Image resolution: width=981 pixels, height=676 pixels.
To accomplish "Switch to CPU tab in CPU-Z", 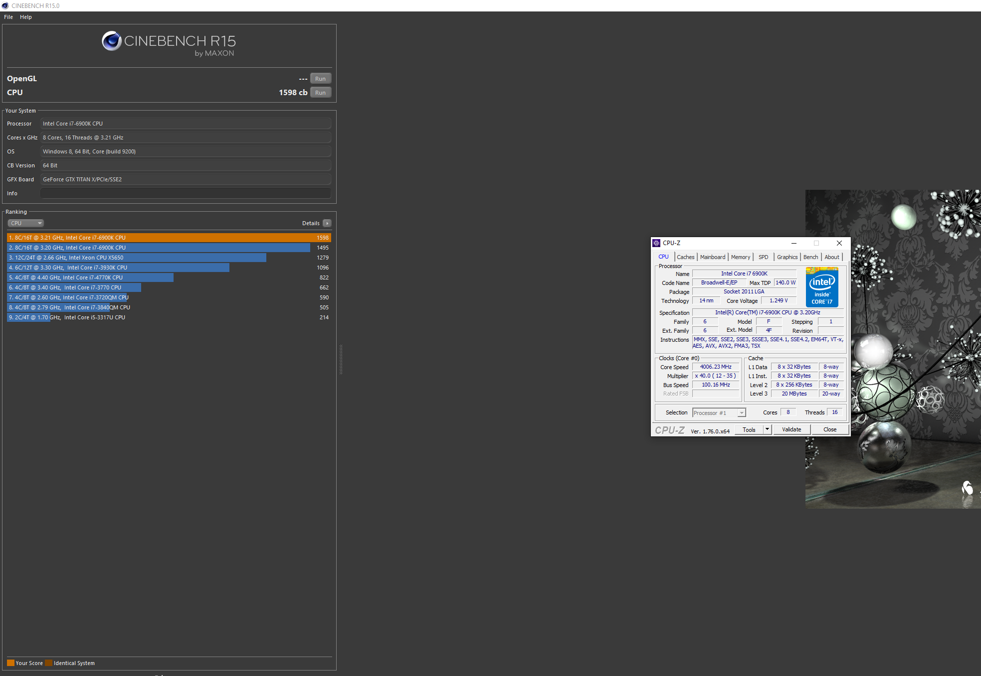I will coord(663,257).
